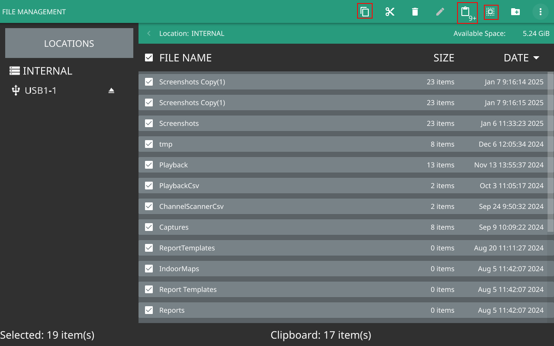Switch to the USB1-1 location

[40, 90]
